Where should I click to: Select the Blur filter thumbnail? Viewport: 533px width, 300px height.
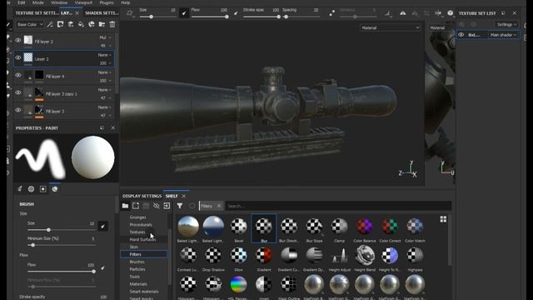[x=264, y=228]
